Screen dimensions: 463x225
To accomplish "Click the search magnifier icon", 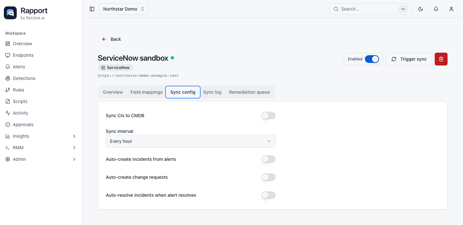I will [336, 9].
